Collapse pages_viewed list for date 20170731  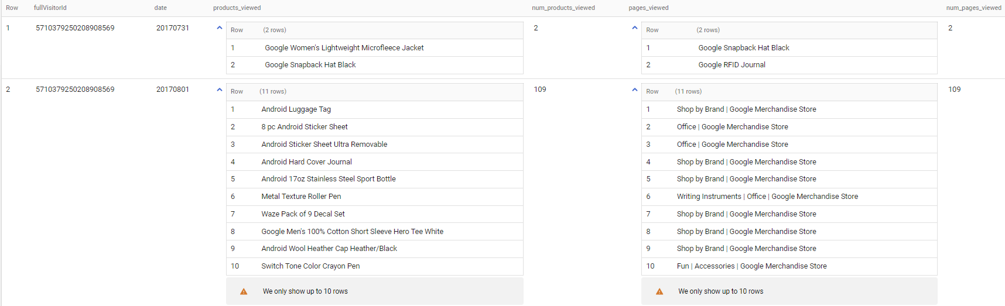click(x=635, y=27)
